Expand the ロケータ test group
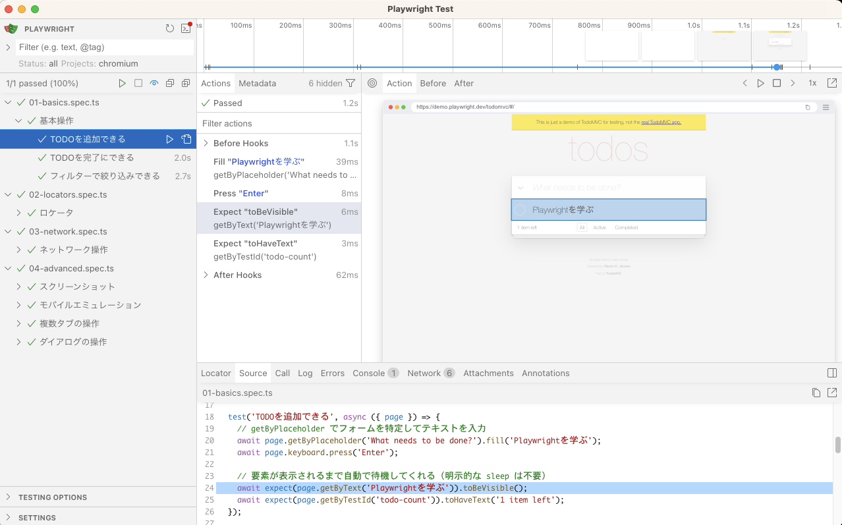Screen dimensions: 842x525 point(19,213)
